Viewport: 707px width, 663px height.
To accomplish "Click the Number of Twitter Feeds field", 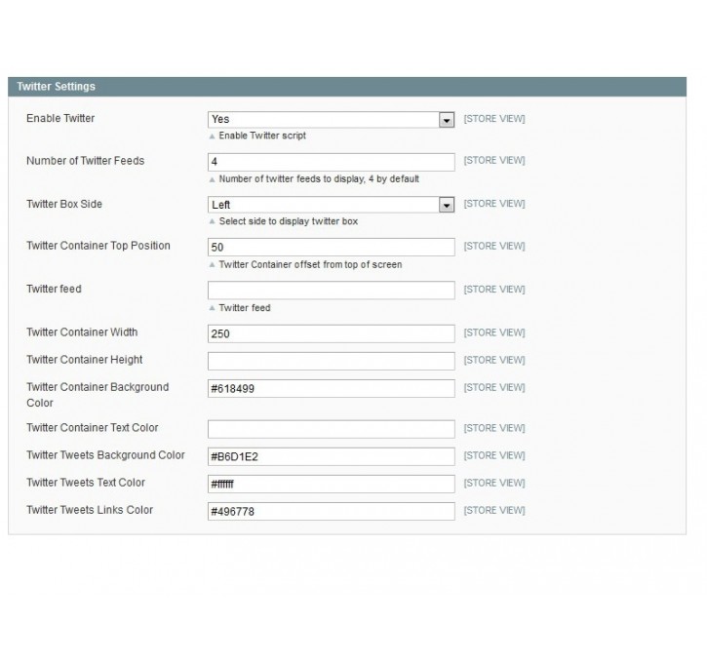I will 331,162.
